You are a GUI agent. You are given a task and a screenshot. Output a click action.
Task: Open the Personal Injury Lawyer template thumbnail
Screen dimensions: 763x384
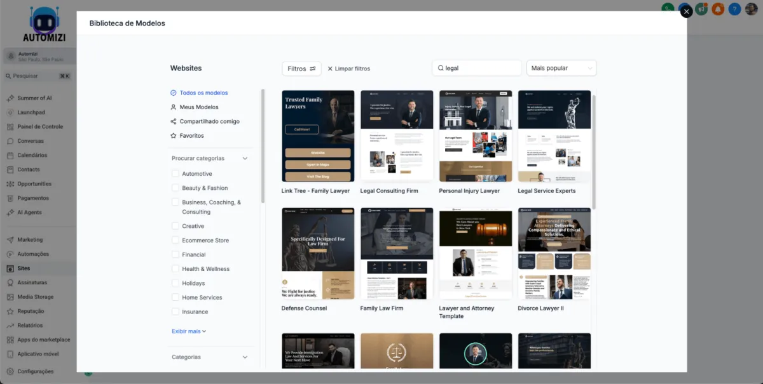click(x=476, y=136)
